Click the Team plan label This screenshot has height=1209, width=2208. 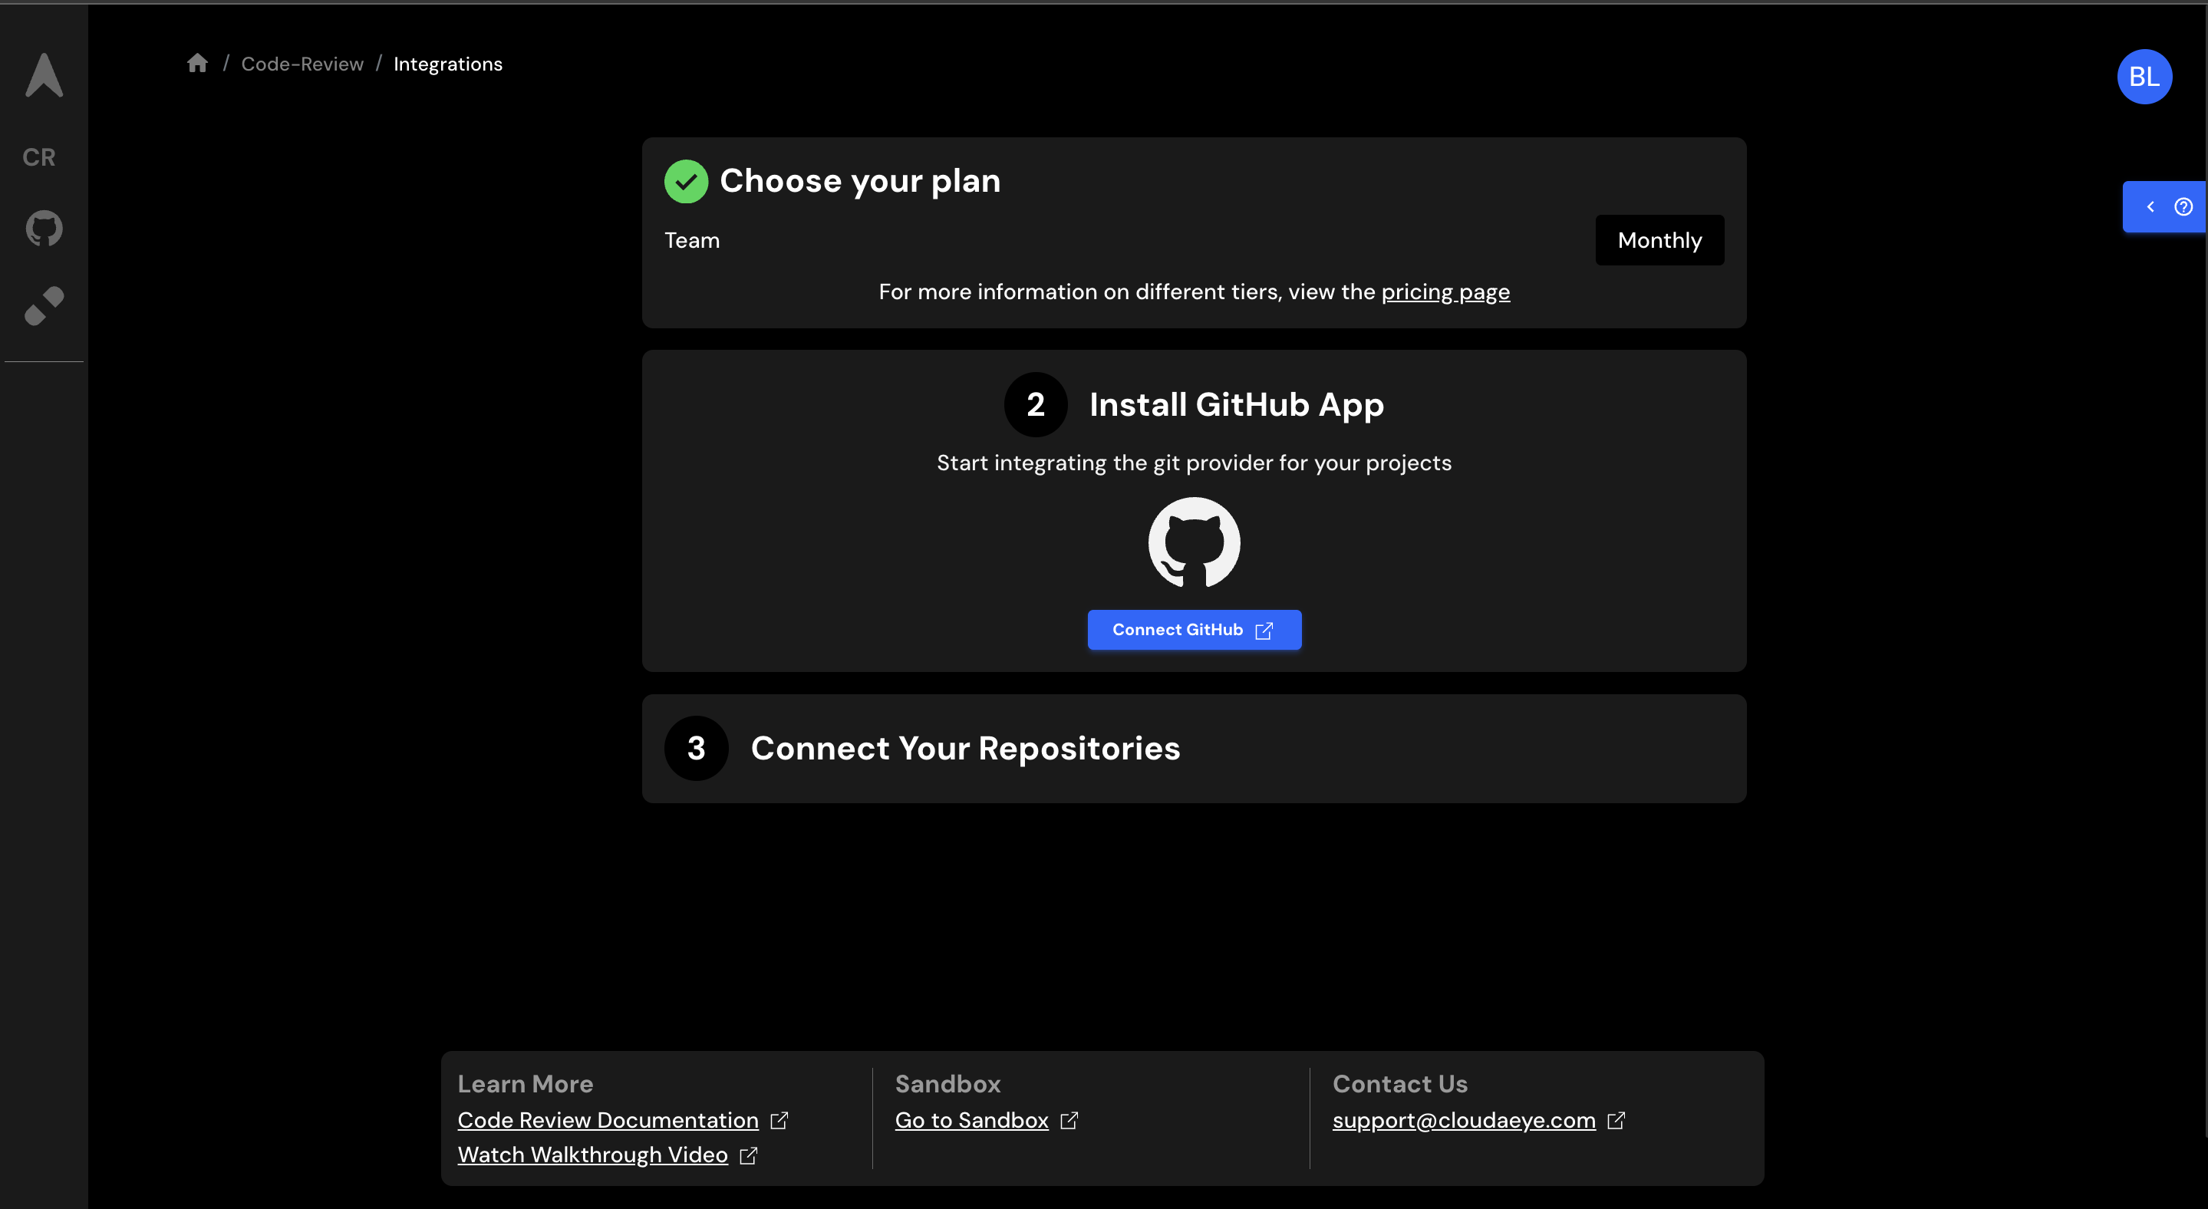point(692,240)
